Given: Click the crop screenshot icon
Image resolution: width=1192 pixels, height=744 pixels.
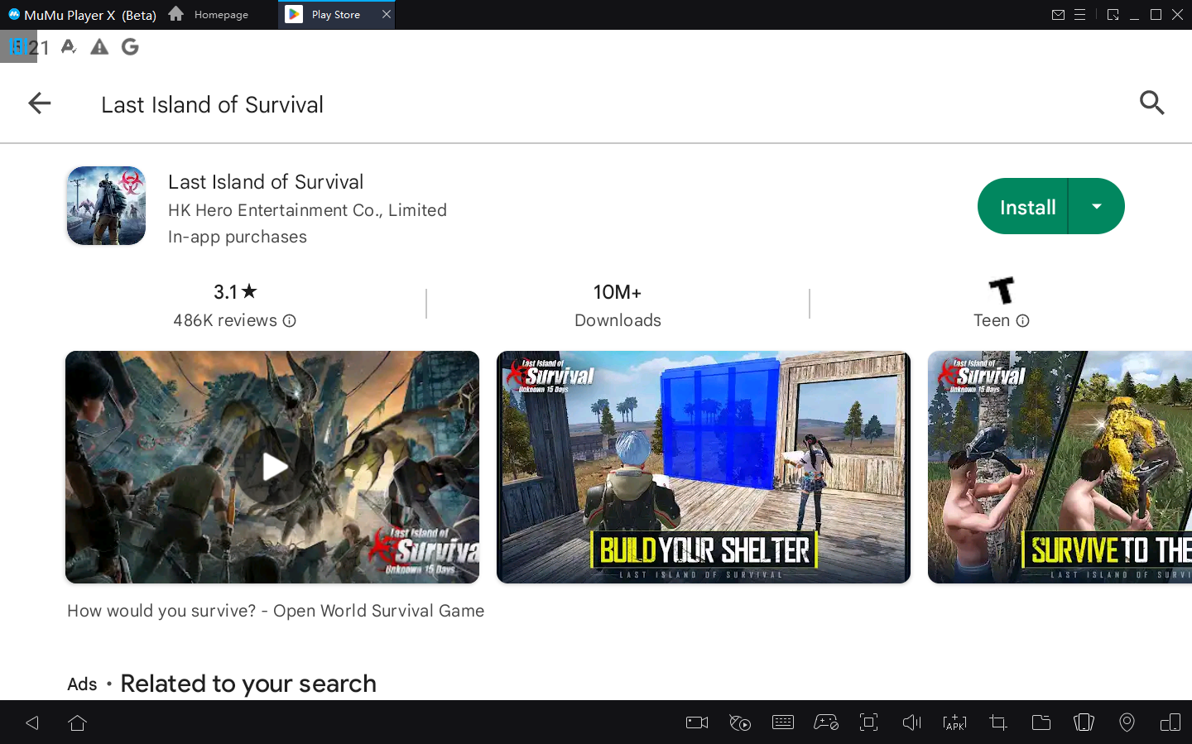Looking at the screenshot, I should 997,722.
